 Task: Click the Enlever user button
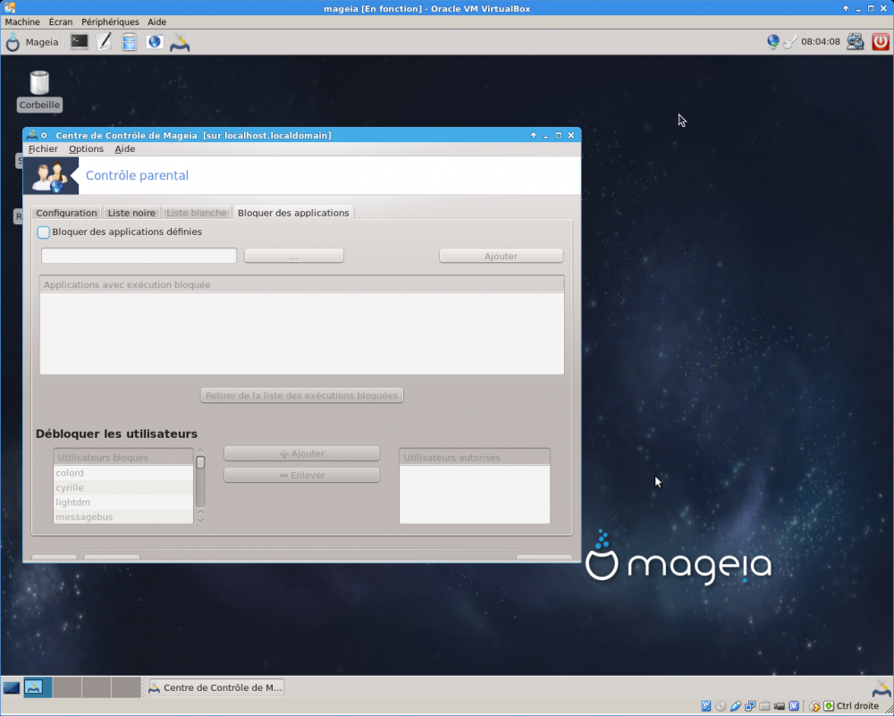coord(301,476)
